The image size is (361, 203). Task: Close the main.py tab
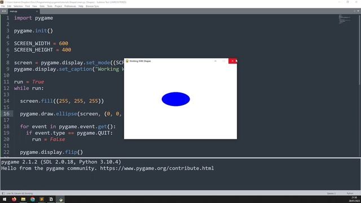pyautogui.click(x=37, y=11)
